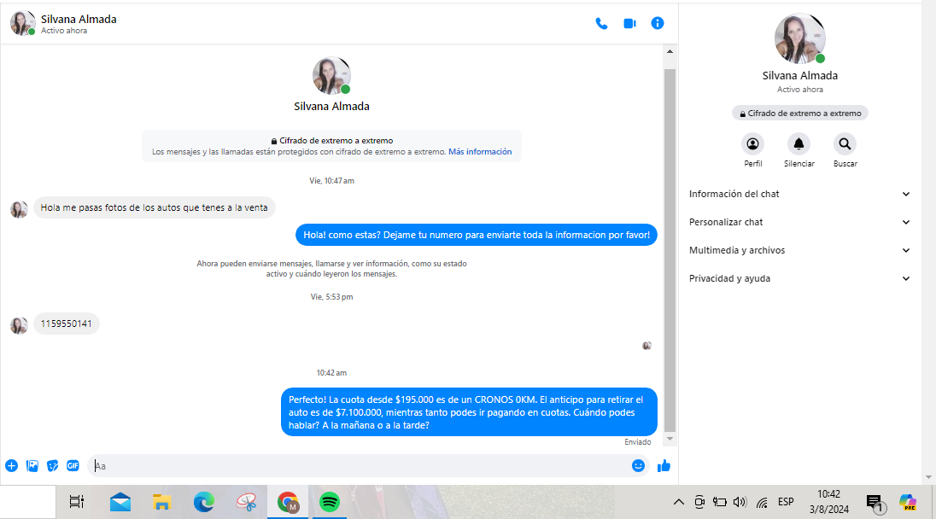The image size is (936, 519).
Task: Click the chat vertical scrollbar thumb
Action: point(670,249)
